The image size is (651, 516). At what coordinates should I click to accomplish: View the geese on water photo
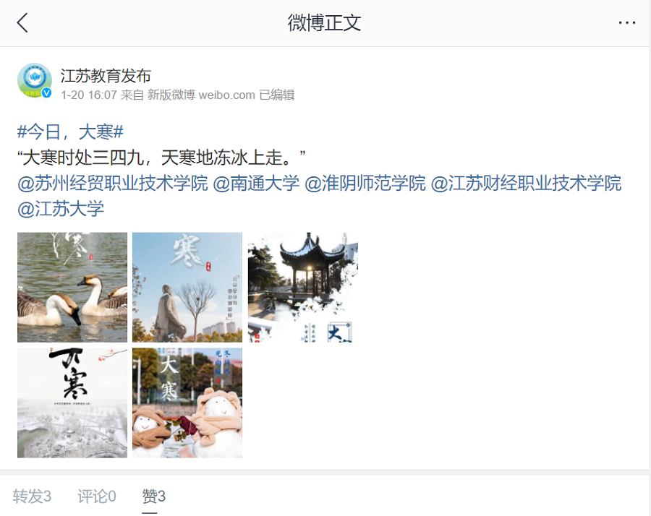point(72,287)
